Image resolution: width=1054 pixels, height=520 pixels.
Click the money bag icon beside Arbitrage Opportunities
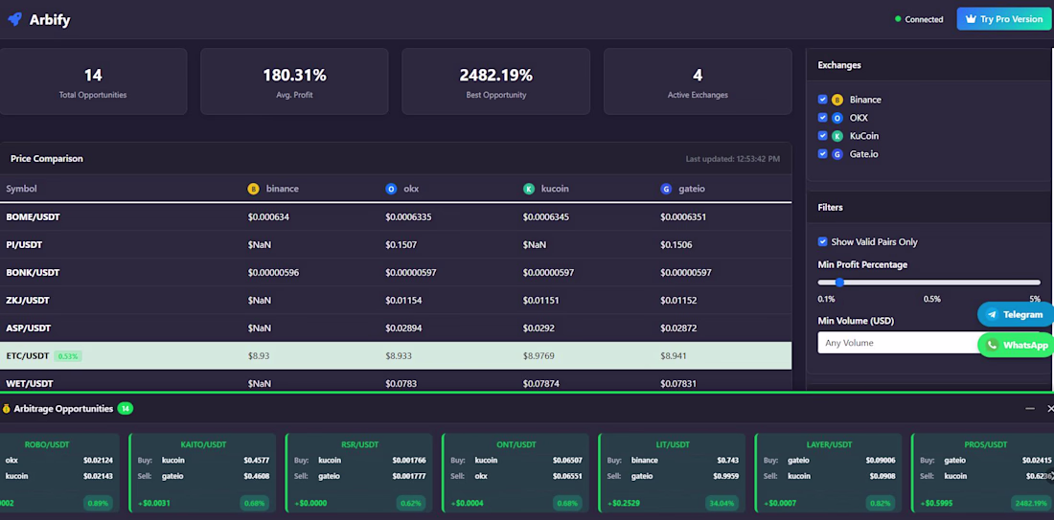pos(6,409)
